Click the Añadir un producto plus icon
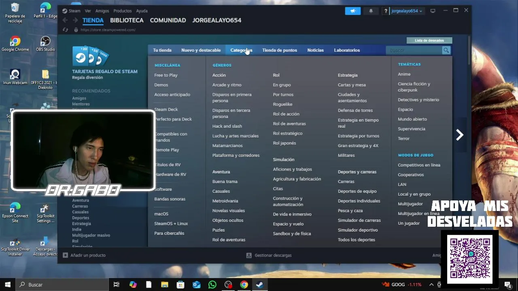Screen dimensions: 518x291 click(x=66, y=255)
